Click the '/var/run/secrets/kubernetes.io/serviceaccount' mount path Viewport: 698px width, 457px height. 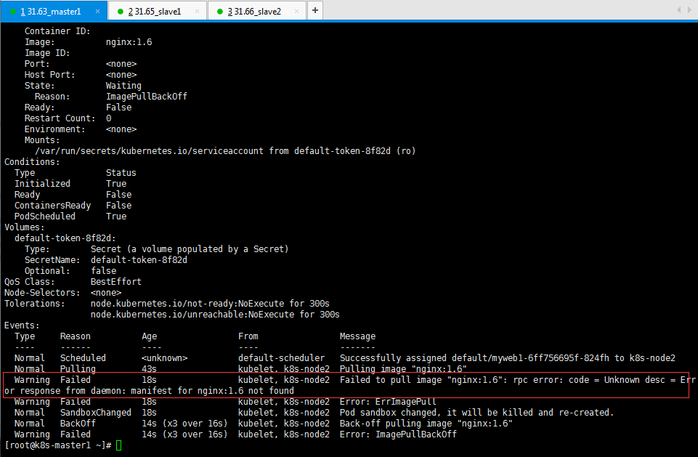pyautogui.click(x=149, y=151)
